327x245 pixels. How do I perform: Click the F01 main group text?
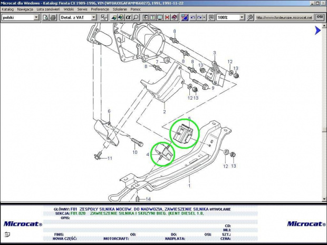(x=150, y=209)
